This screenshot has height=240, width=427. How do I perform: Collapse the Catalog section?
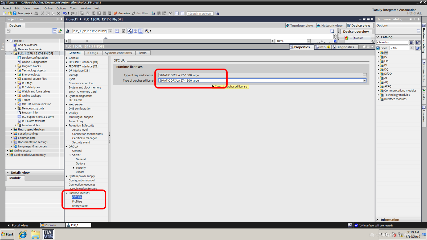click(x=378, y=37)
